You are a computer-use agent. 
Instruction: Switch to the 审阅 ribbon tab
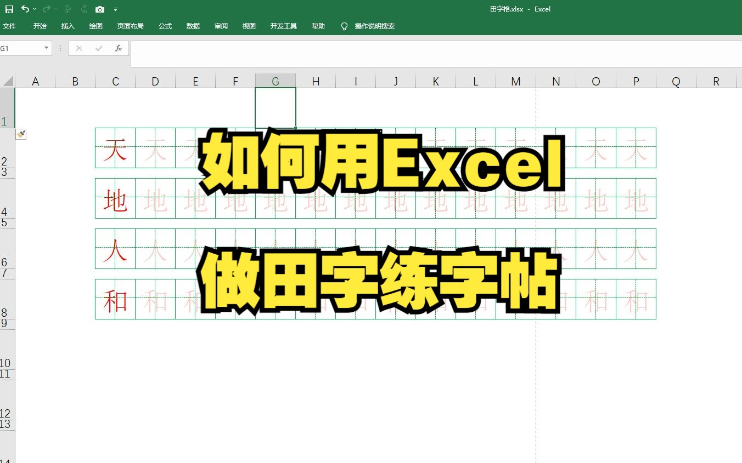point(221,26)
